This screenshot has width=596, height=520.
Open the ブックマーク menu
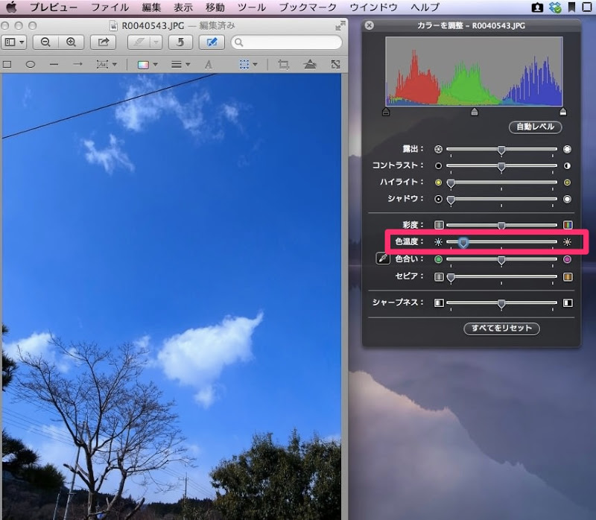(308, 7)
